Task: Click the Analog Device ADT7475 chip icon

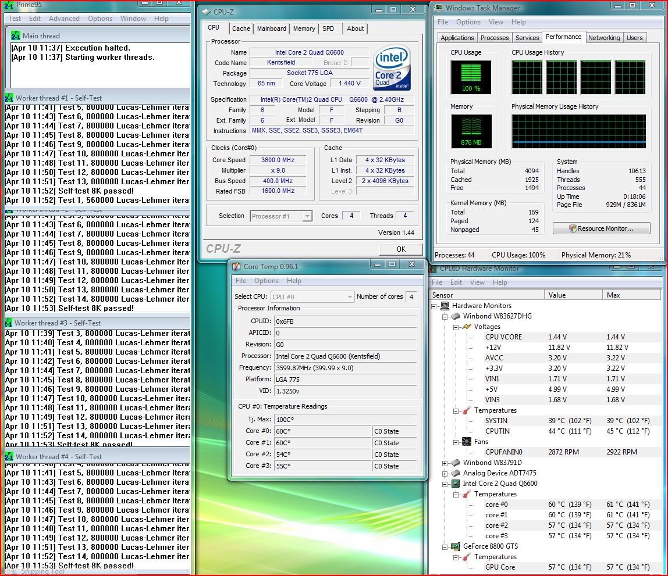Action: tap(456, 473)
